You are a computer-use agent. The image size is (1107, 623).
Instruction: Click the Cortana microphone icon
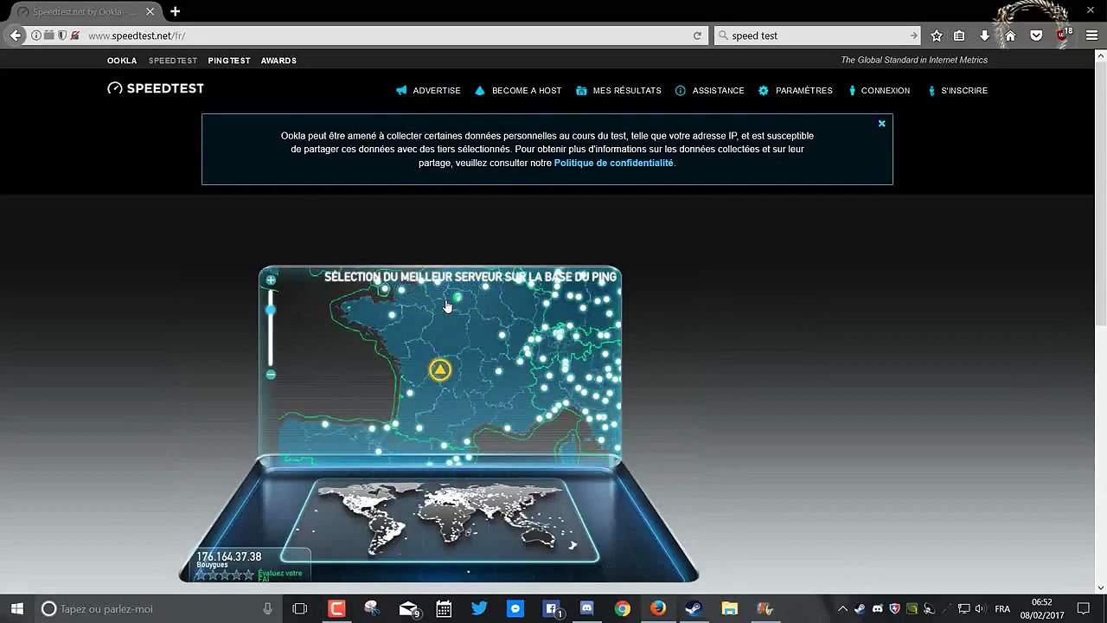[x=267, y=609]
